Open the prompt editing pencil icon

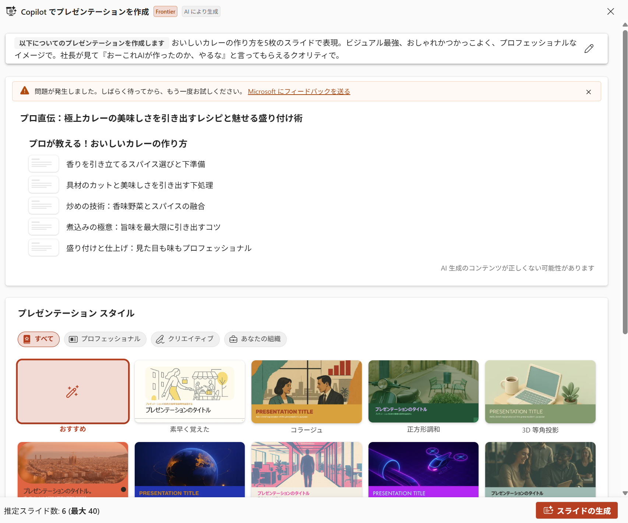pos(589,49)
